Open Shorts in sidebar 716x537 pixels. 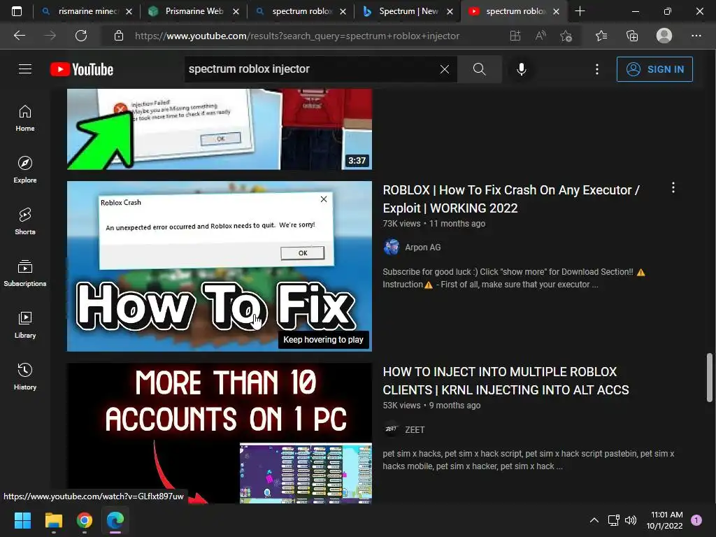(25, 222)
